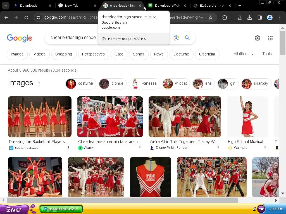Image resolution: width=286 pixels, height=214 pixels.
Task: Open Images section three-dot options
Action: point(39,84)
